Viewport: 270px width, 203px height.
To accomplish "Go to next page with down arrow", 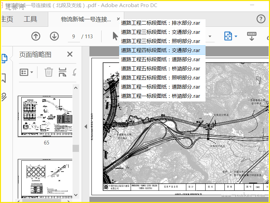I will (x=54, y=36).
